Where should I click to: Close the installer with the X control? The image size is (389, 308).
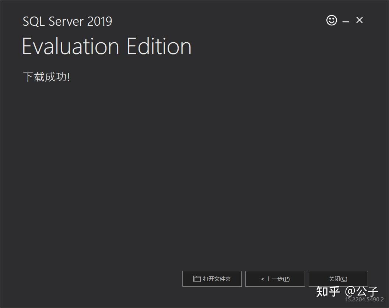point(359,21)
